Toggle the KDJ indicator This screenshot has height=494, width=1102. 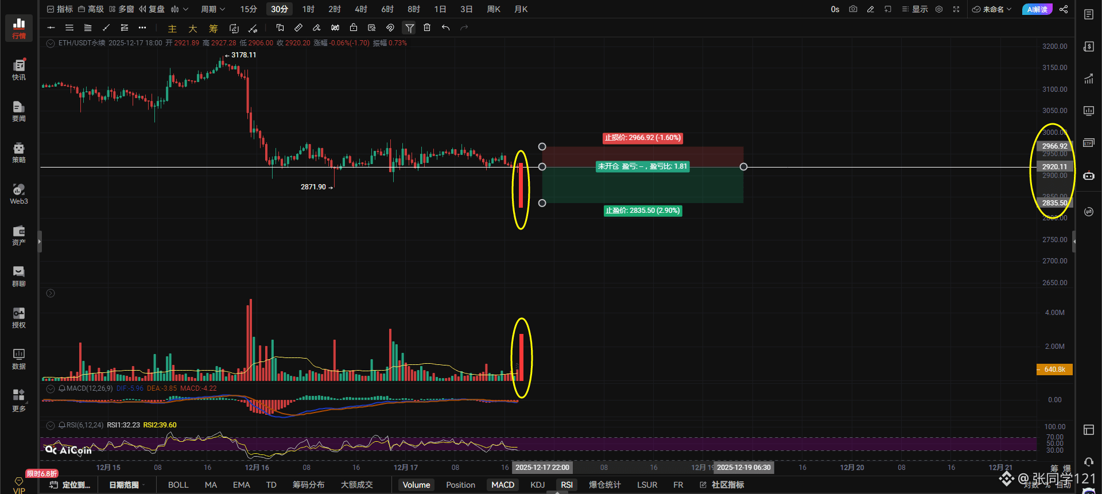[538, 485]
